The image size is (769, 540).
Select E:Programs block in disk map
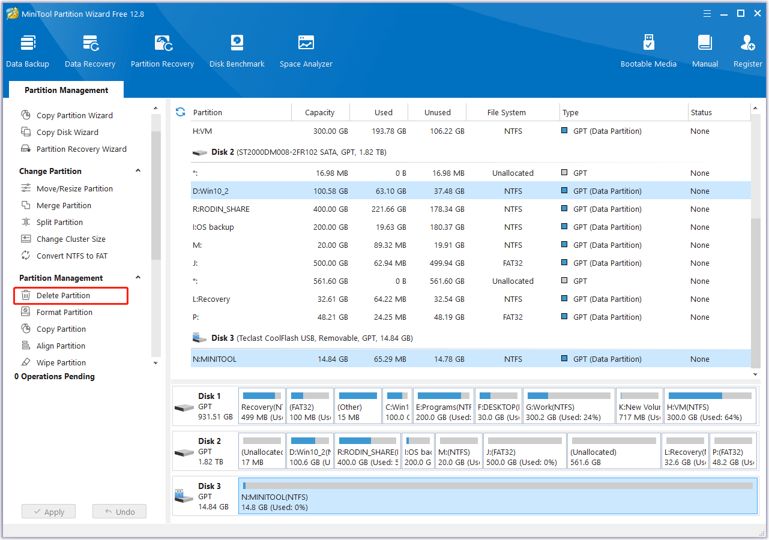[442, 406]
